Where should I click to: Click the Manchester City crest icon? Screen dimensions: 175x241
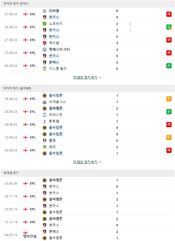pyautogui.click(x=45, y=50)
